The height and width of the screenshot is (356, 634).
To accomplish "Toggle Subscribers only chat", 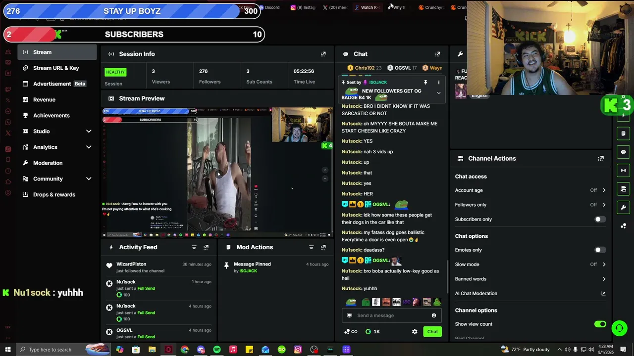I will (599, 220).
